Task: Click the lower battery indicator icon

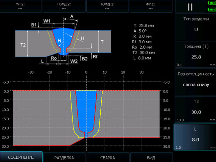Action: (x=211, y=9)
